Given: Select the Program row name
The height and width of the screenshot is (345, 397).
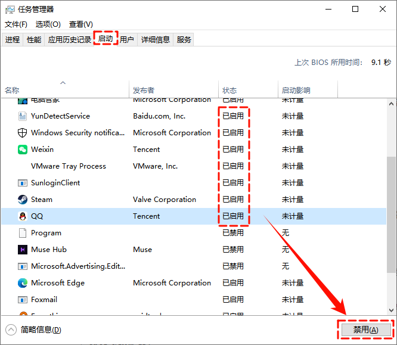Looking at the screenshot, I should (x=46, y=233).
